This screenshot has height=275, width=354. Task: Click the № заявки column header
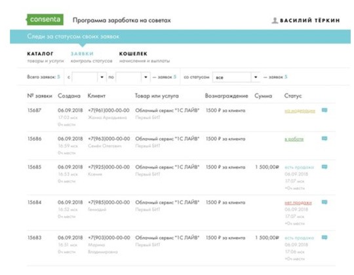click(39, 96)
